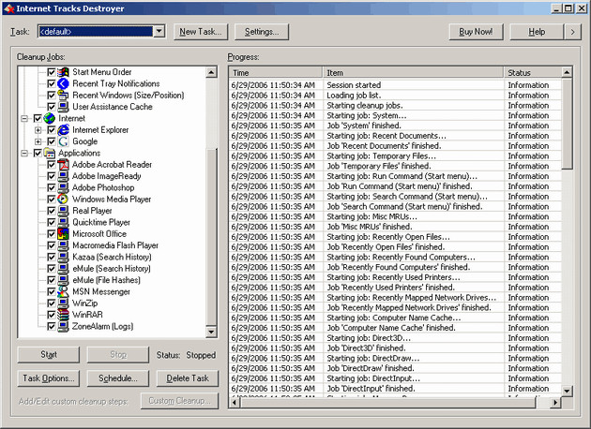The width and height of the screenshot is (591, 429).
Task: Sort progress list by Status column
Action: click(x=533, y=72)
